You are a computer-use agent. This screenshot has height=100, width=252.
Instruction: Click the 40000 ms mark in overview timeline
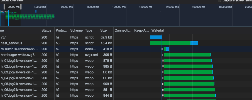click(x=40, y=7)
